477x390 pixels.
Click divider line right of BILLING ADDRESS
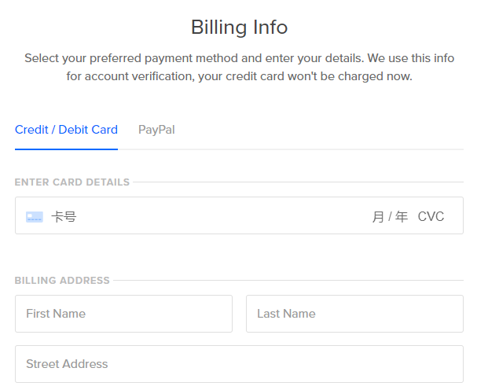288,281
